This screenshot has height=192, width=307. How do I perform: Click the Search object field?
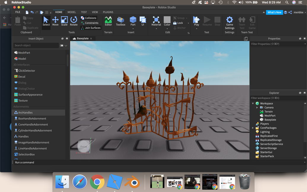click(36, 45)
